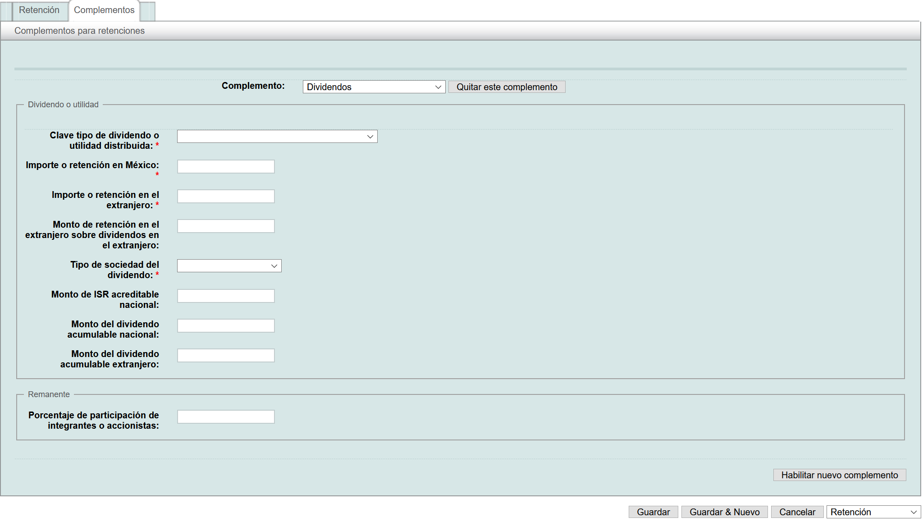Focus Importe o retención en el extranjero field
923x522 pixels.
pos(226,197)
